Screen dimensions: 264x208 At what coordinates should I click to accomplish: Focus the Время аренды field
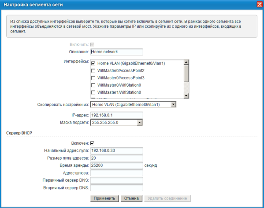tap(117, 165)
